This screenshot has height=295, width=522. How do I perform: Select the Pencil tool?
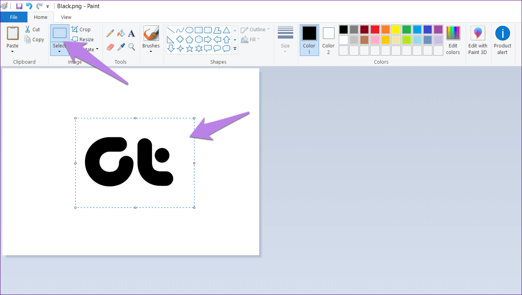point(110,33)
